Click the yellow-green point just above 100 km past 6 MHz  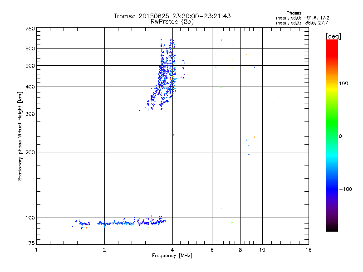point(221,208)
